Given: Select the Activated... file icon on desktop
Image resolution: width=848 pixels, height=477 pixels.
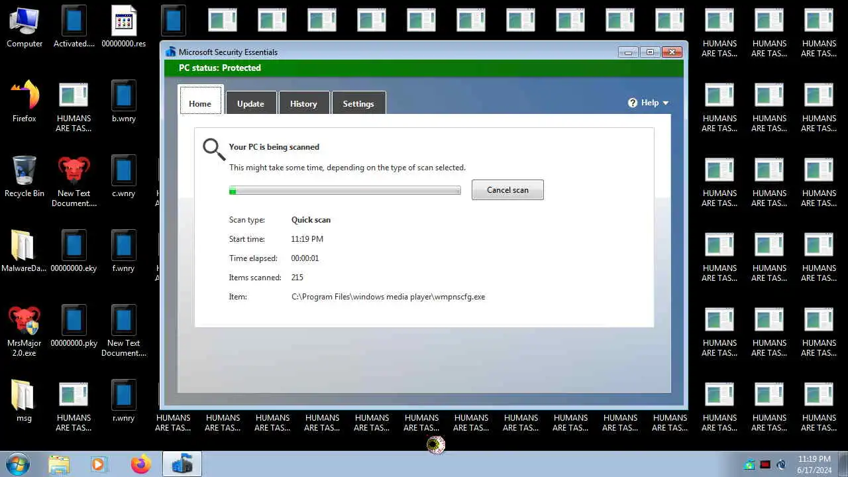Looking at the screenshot, I should [x=74, y=27].
